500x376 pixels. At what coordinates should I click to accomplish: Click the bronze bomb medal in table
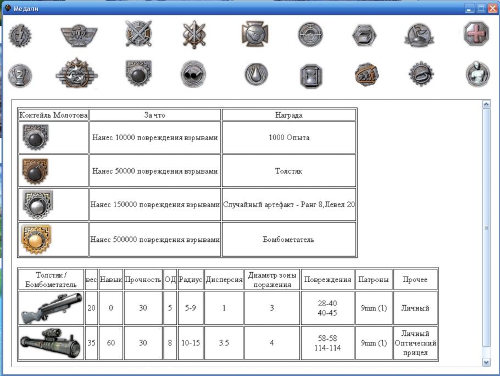click(x=35, y=171)
